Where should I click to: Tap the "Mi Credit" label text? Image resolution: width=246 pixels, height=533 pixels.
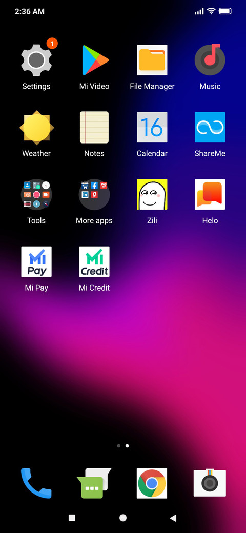(x=94, y=288)
